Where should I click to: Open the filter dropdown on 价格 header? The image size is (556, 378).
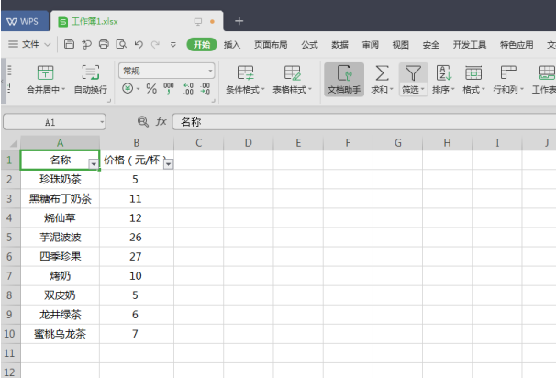[169, 164]
